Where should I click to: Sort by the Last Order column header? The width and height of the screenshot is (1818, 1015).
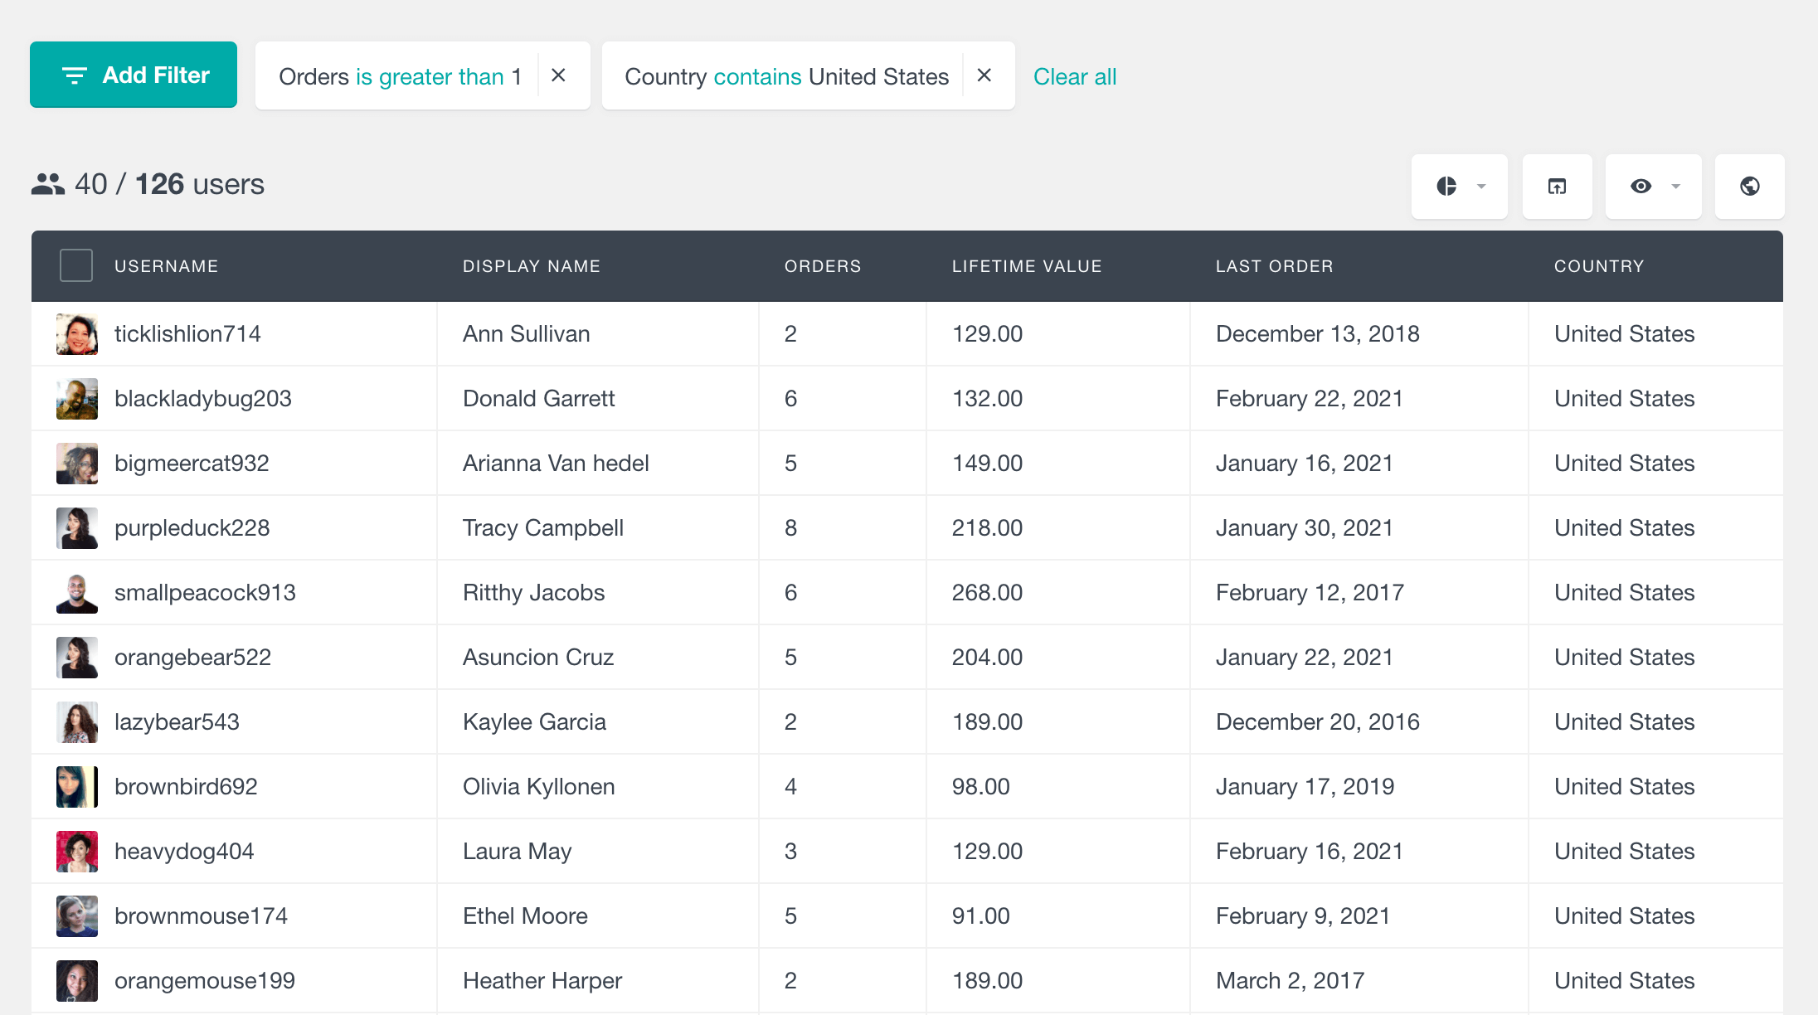coord(1275,266)
